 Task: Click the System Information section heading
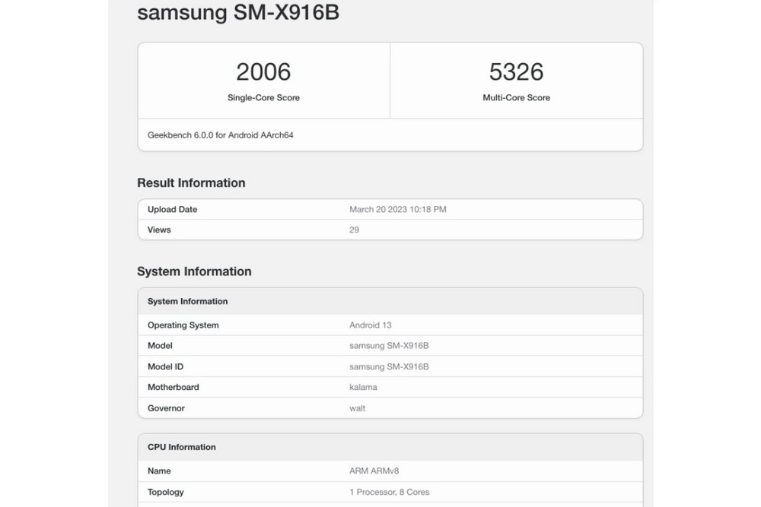(194, 271)
